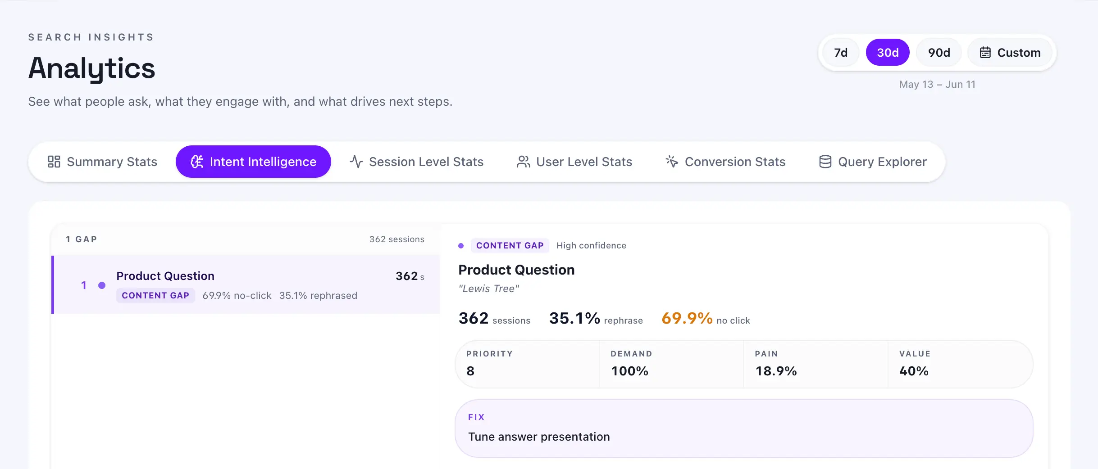Click the cursor-click icon on Conversion Stats
Viewport: 1098px width, 469px height.
click(x=672, y=162)
